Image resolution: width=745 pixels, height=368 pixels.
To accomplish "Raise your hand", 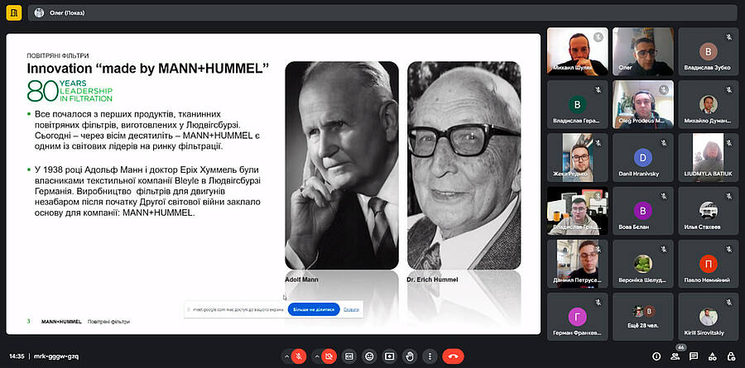I will point(410,356).
